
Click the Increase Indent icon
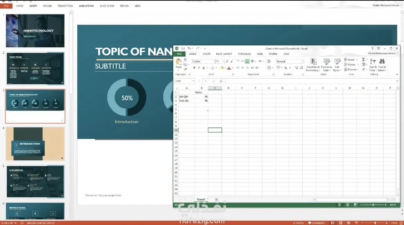(x=257, y=68)
